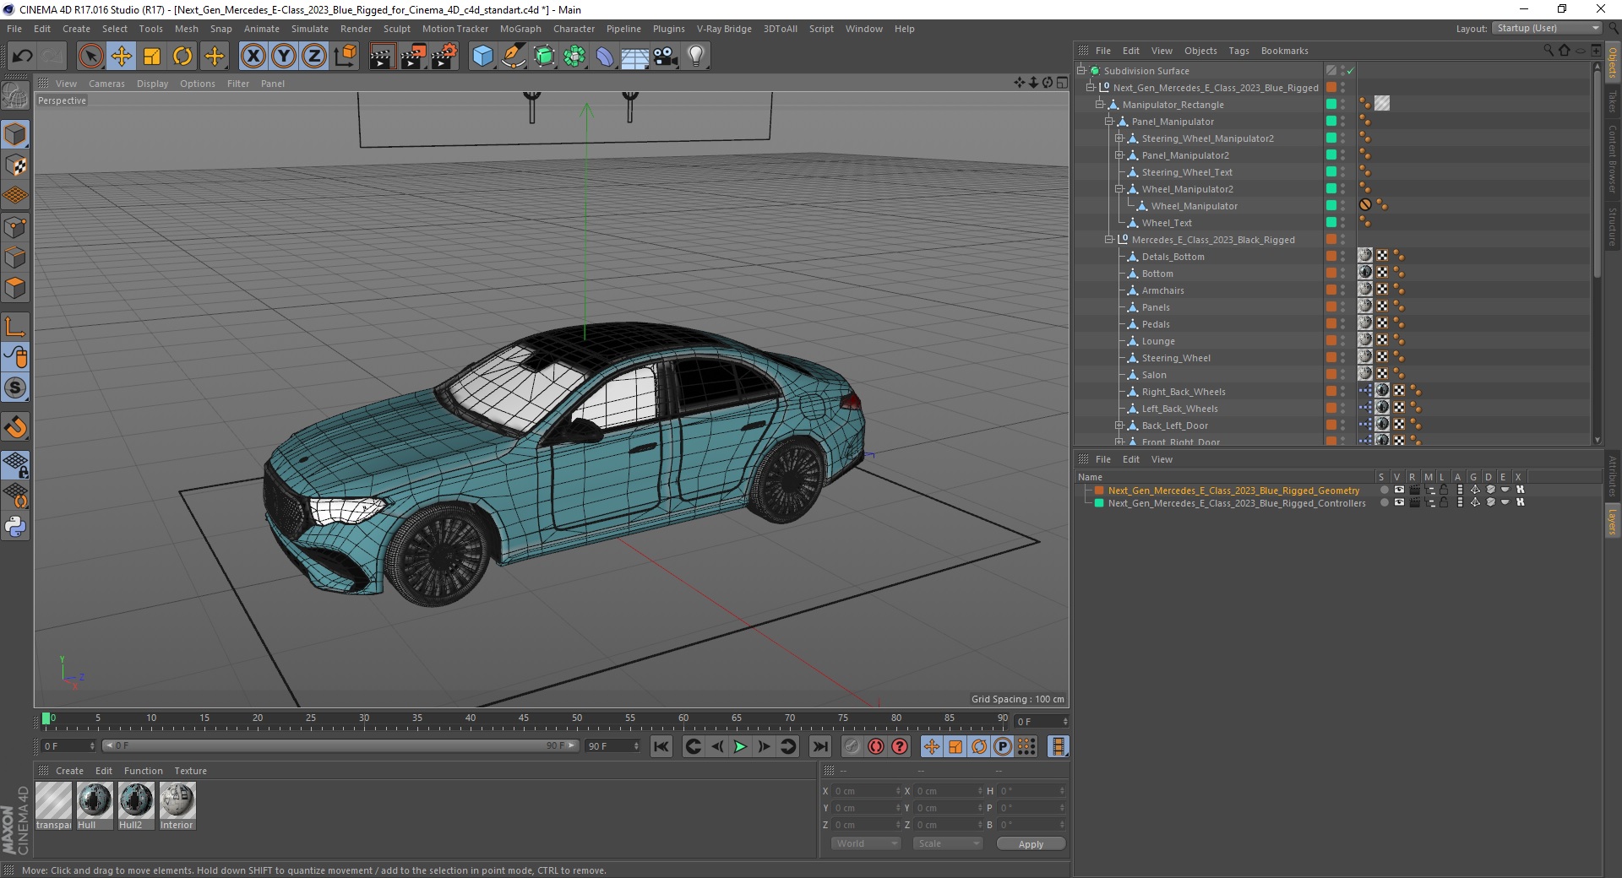Switch to Polygons mode
1622x878 pixels.
15,288
